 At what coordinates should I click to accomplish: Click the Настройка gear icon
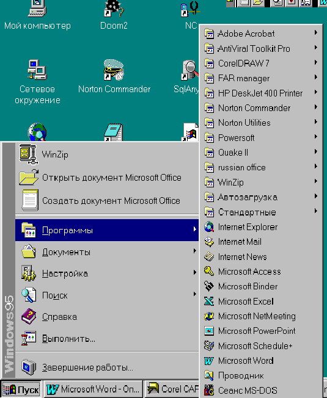pyautogui.click(x=29, y=273)
